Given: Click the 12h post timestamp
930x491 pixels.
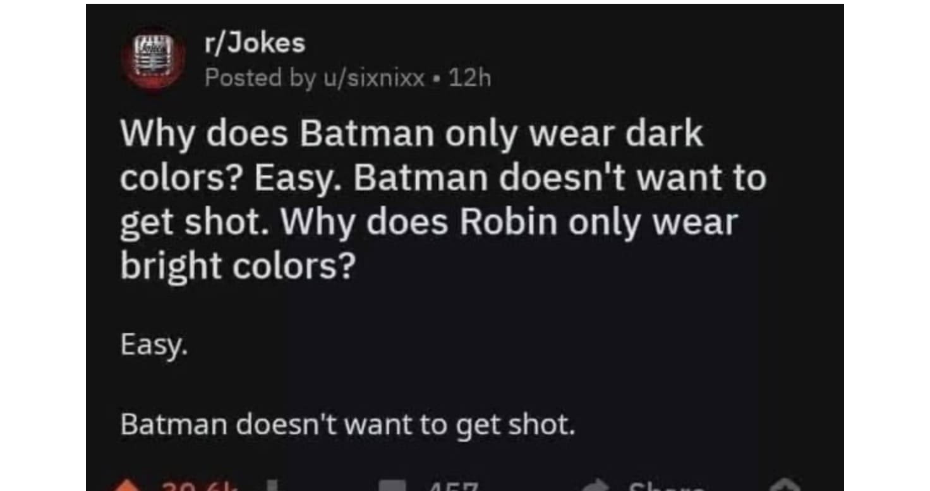Looking at the screenshot, I should click(469, 78).
